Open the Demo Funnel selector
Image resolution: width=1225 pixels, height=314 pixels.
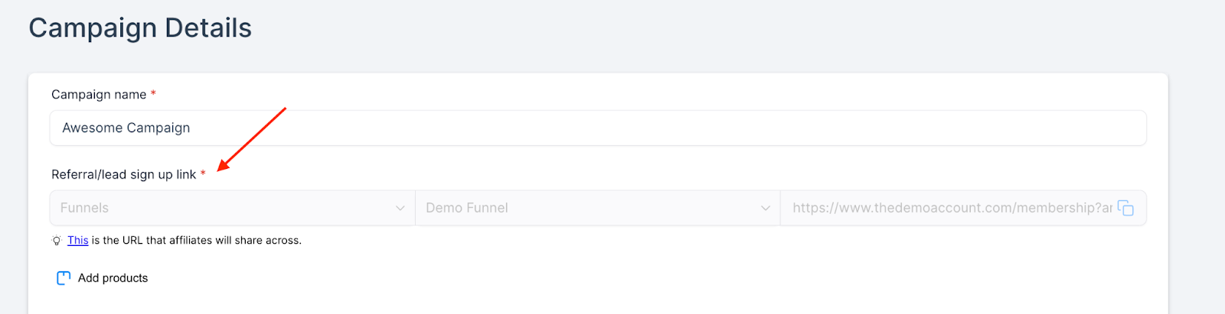point(597,208)
